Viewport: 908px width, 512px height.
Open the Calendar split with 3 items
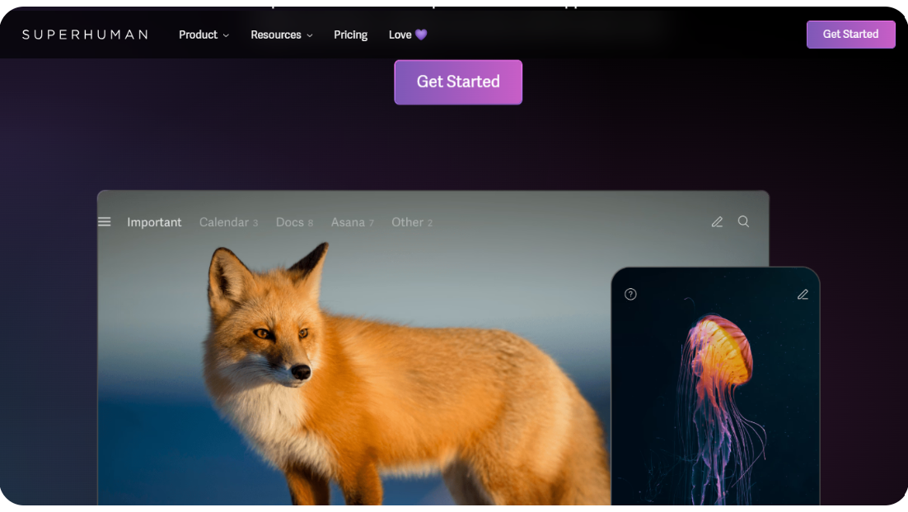pos(228,221)
